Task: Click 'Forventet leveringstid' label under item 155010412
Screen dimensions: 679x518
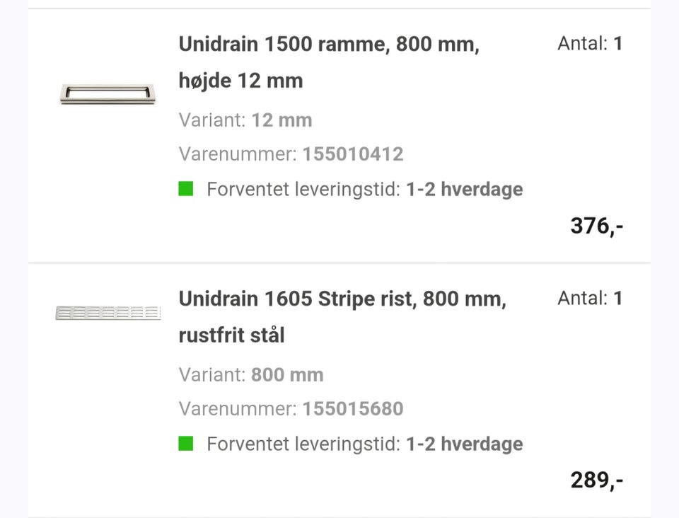Action: pyautogui.click(x=303, y=190)
